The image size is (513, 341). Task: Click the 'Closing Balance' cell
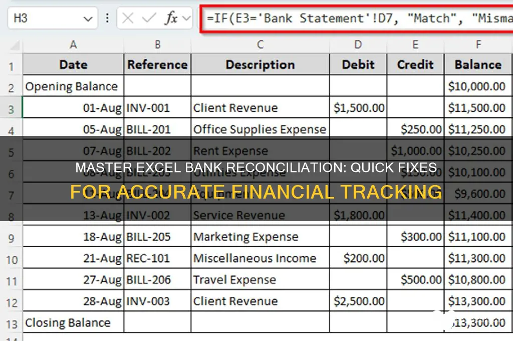coord(73,322)
